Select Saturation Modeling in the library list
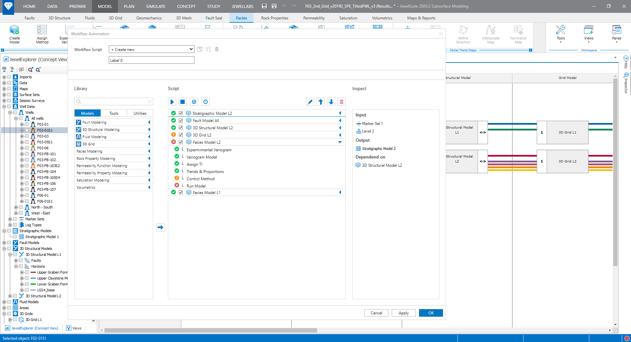Image resolution: width=631 pixels, height=342 pixels. pyautogui.click(x=113, y=180)
